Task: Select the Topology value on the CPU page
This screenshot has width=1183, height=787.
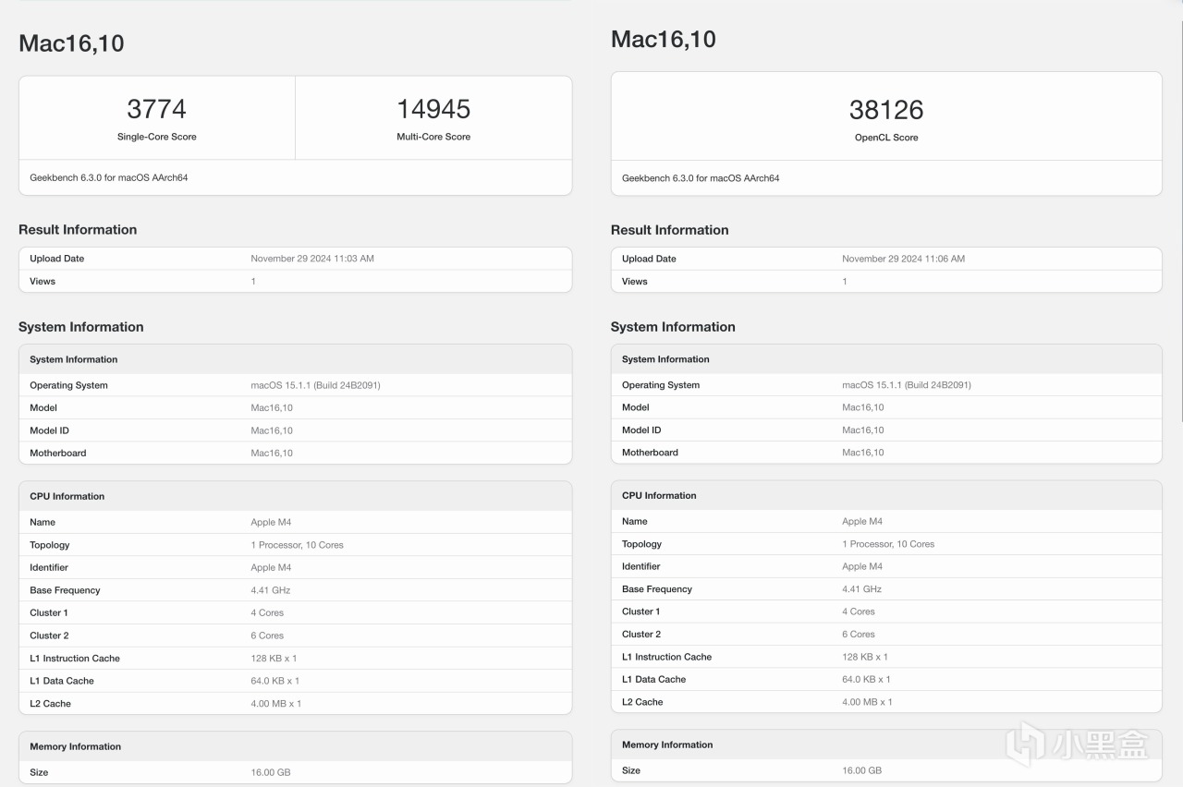Action: [297, 545]
